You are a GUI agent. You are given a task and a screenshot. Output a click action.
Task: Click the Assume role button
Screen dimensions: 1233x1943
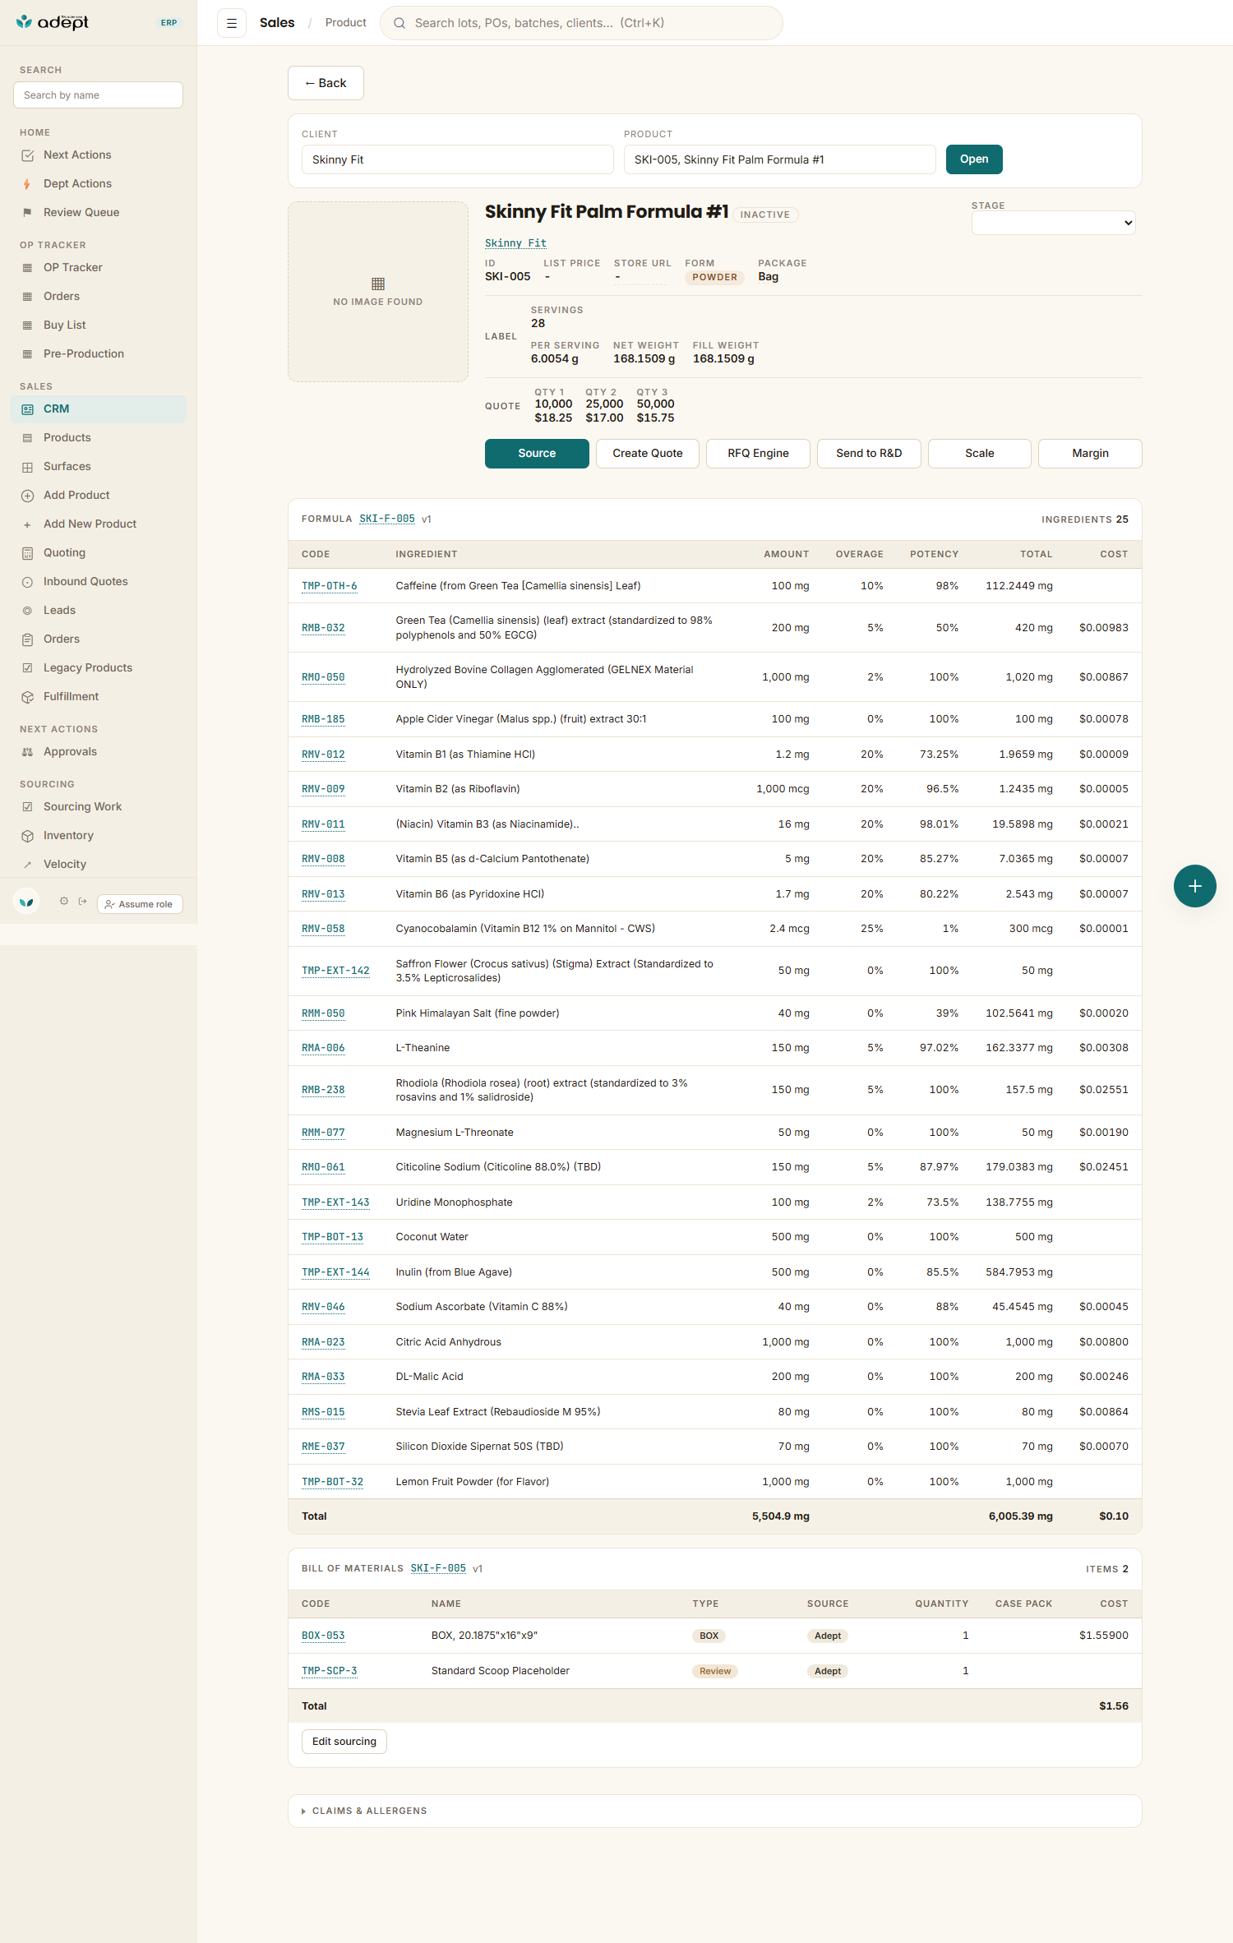click(x=140, y=904)
